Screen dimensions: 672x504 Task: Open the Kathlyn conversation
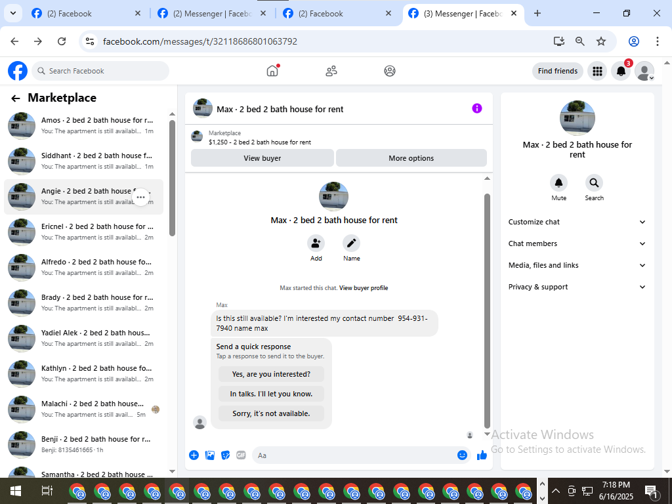tap(83, 373)
